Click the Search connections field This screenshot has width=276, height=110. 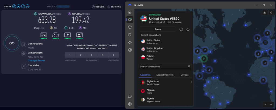pyautogui.click(x=165, y=67)
